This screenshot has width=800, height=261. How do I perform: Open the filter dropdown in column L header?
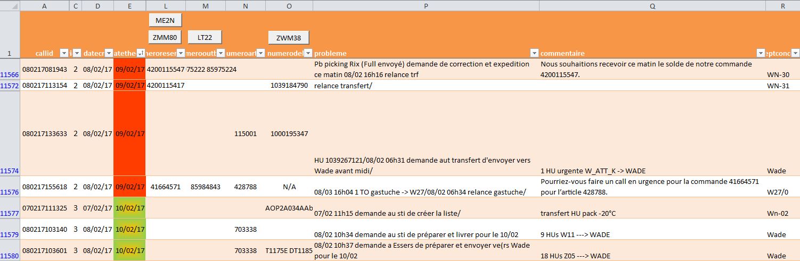point(181,53)
